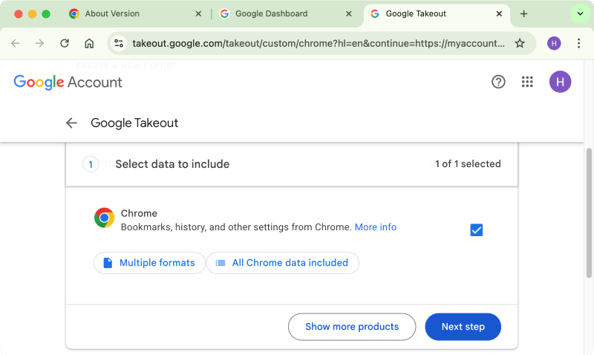
Task: Open the browser home page
Action: coord(89,43)
